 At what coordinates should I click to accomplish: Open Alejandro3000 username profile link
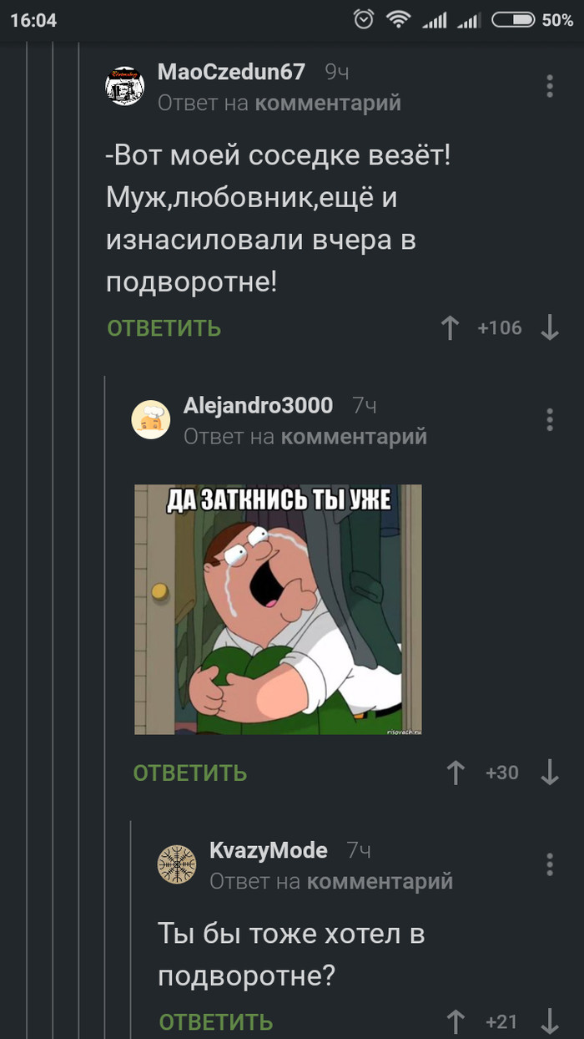tap(258, 405)
